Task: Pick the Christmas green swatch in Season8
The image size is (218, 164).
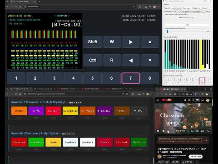Action: point(36,142)
